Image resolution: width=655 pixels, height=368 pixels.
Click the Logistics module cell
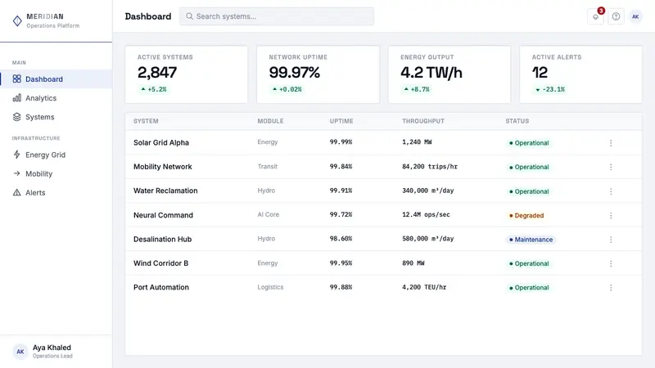click(270, 287)
